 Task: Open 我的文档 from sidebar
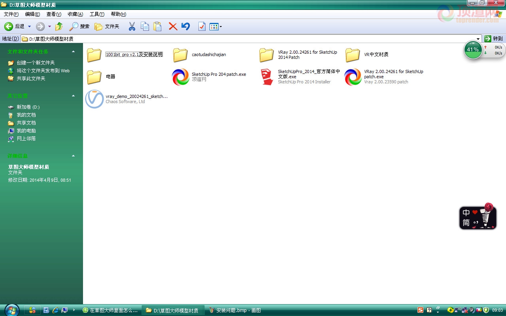pyautogui.click(x=26, y=115)
